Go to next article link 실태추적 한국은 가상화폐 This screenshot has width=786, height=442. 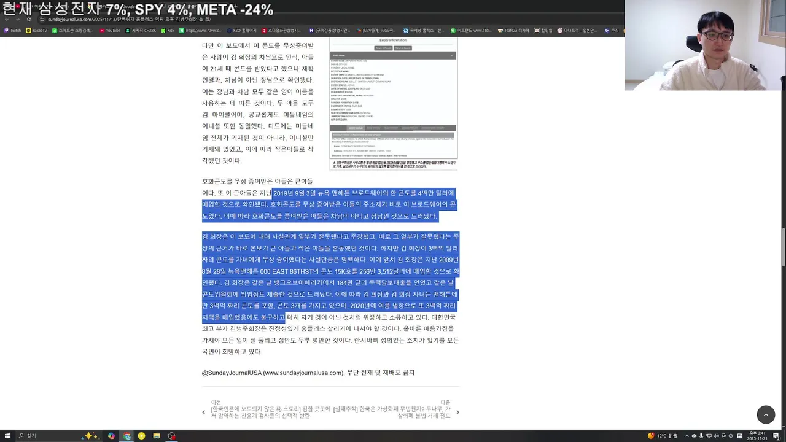tap(392, 413)
